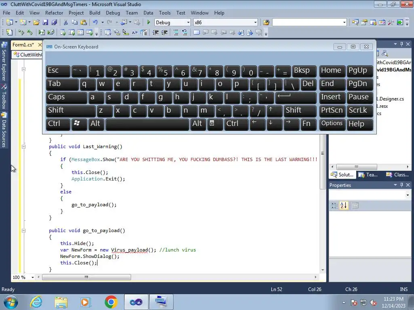
Task: Click the Increase Line Indent icon
Action: click(x=164, y=32)
